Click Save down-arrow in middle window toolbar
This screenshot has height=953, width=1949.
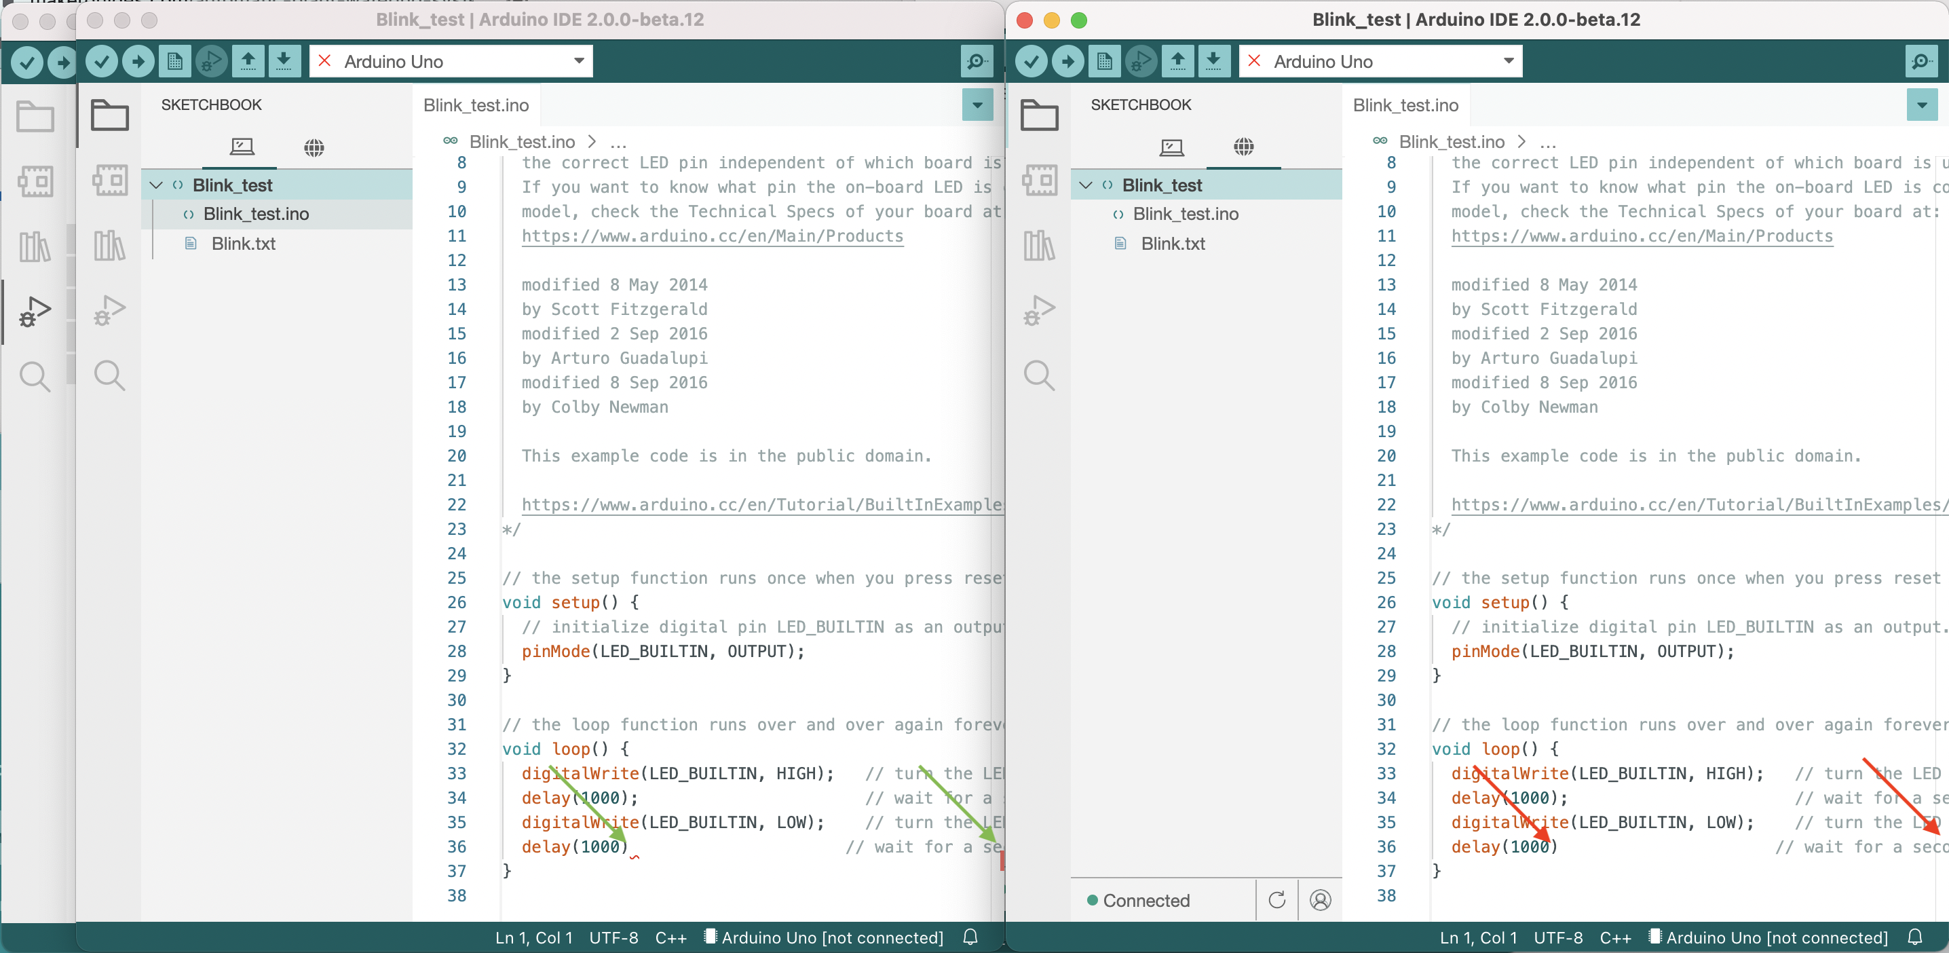(x=283, y=61)
